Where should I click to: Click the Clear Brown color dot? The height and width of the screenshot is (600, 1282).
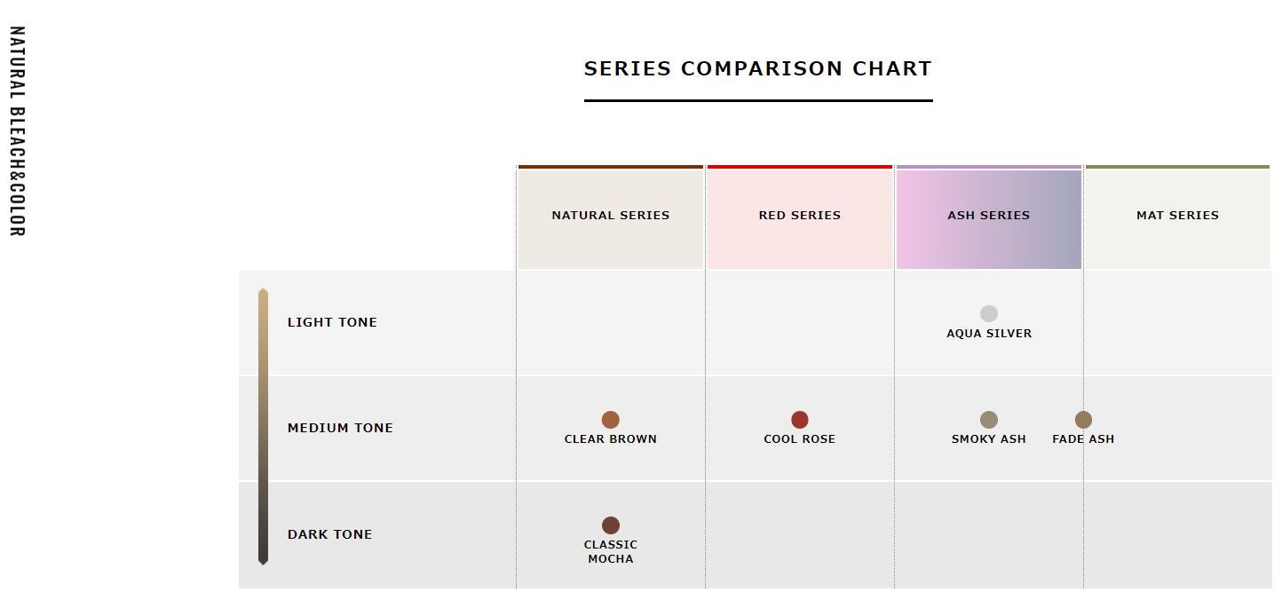[x=610, y=420]
